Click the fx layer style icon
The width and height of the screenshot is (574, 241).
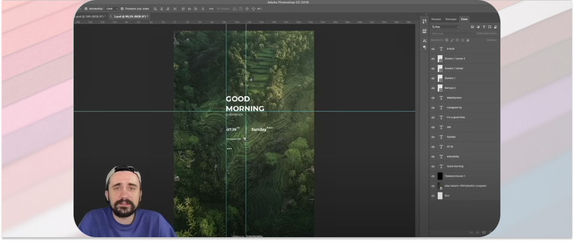pyautogui.click(x=478, y=232)
